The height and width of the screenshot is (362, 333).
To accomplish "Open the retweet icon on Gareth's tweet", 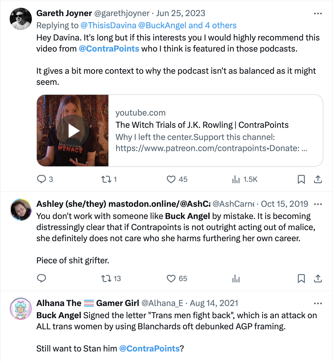I will point(106,179).
